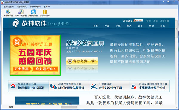The width and height of the screenshot is (179, 110).
Task: Click the 百万流量，关键词起步 paragraph
Action: 124,100
